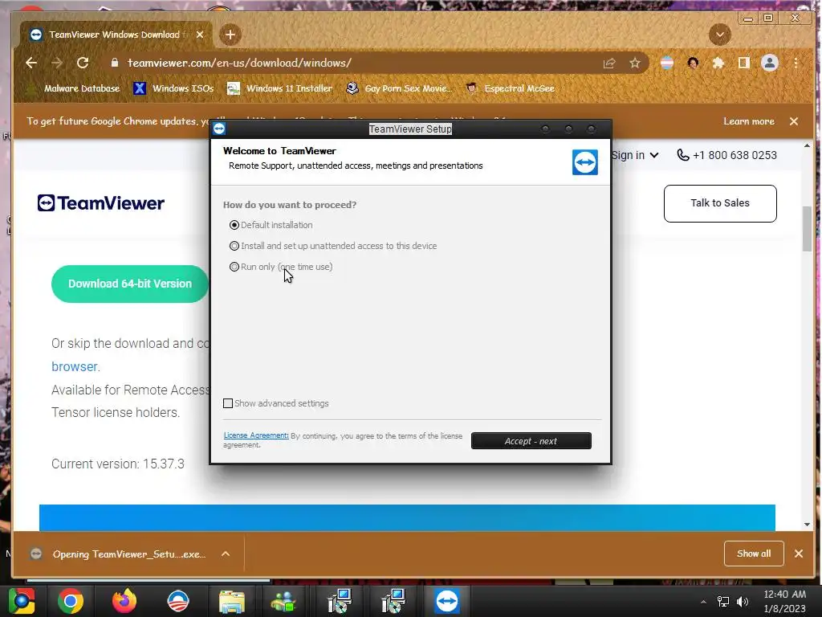Open Chrome from the taskbar
The height and width of the screenshot is (617, 822).
[x=71, y=601]
